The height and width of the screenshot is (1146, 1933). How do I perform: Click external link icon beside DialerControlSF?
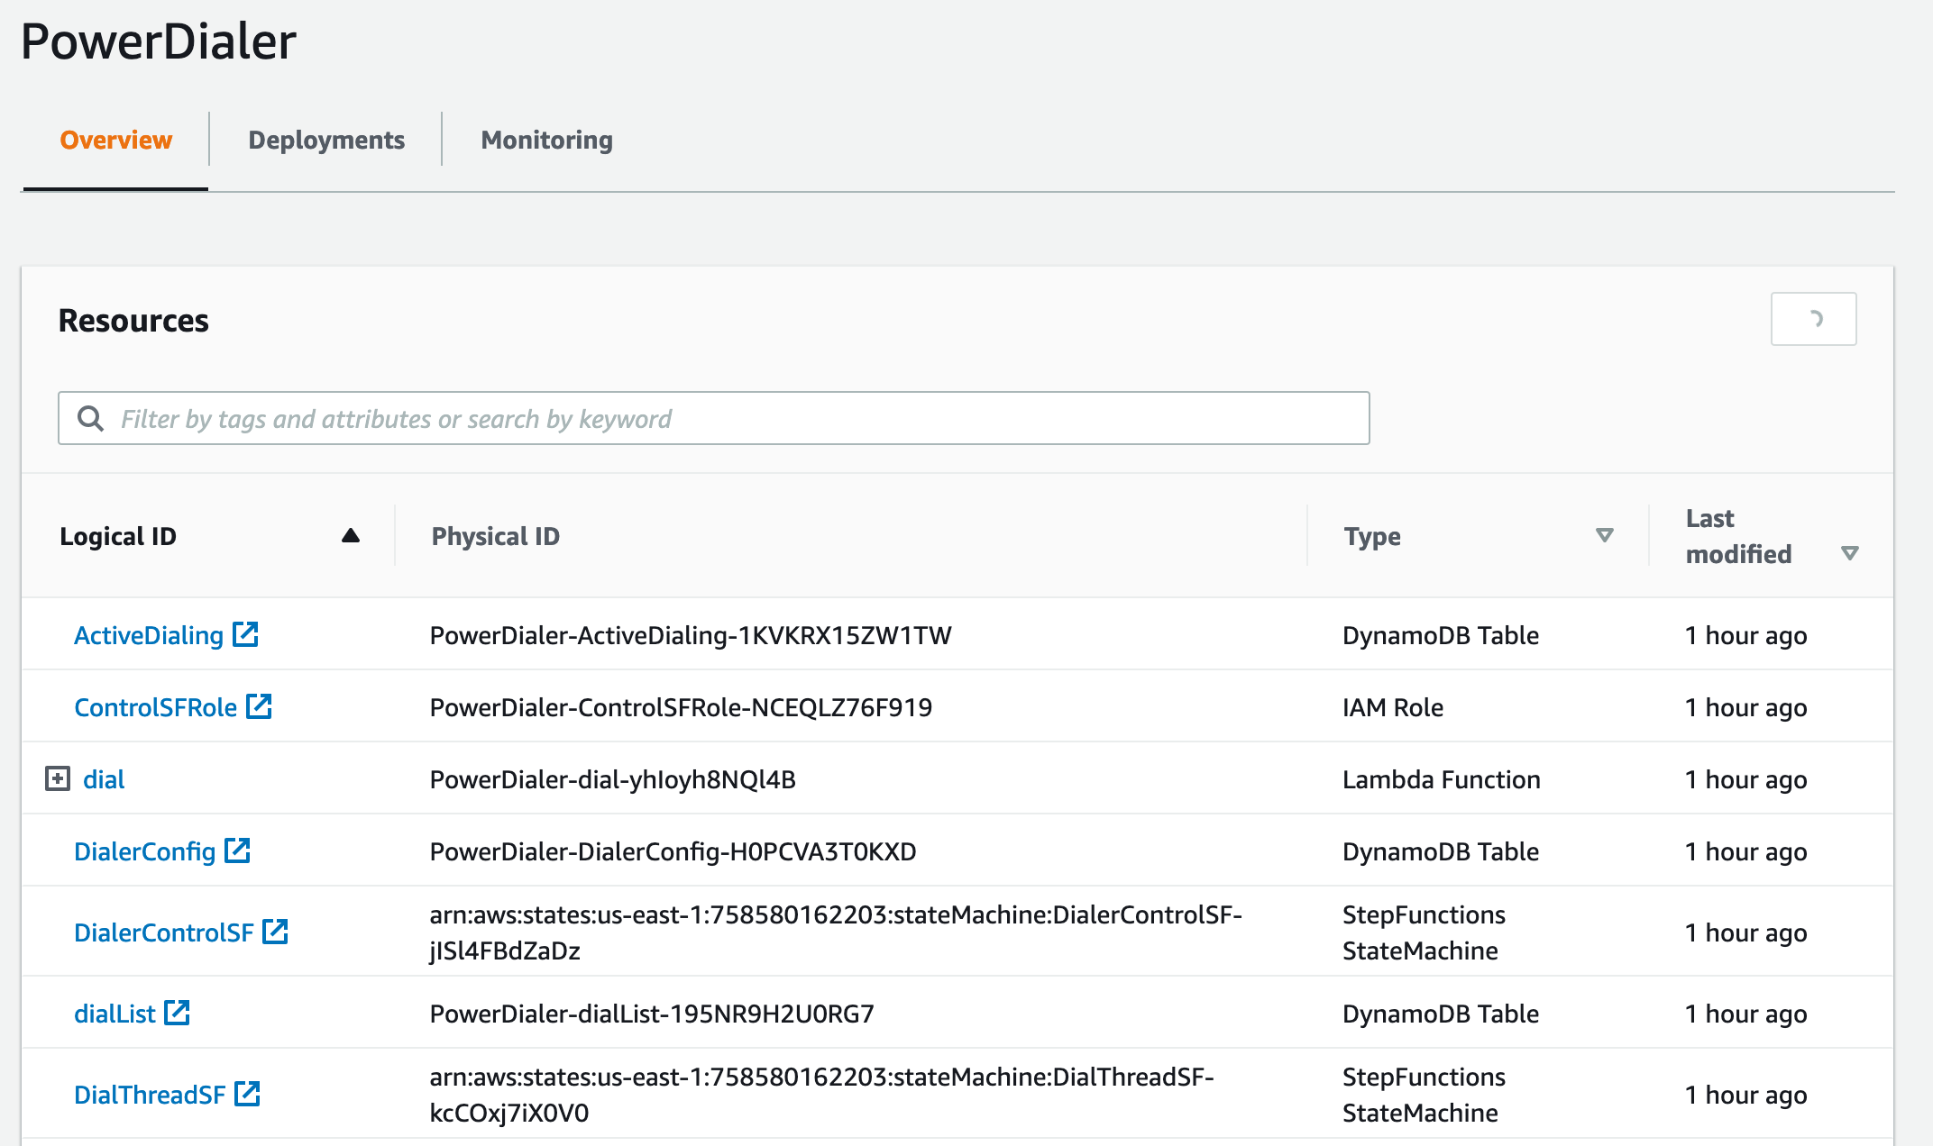coord(275,932)
